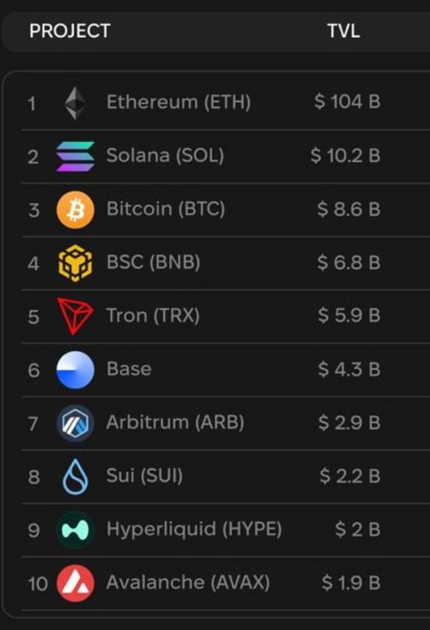Select the Hyperliquid teal logo icon
The height and width of the screenshot is (630, 430).
tap(76, 530)
